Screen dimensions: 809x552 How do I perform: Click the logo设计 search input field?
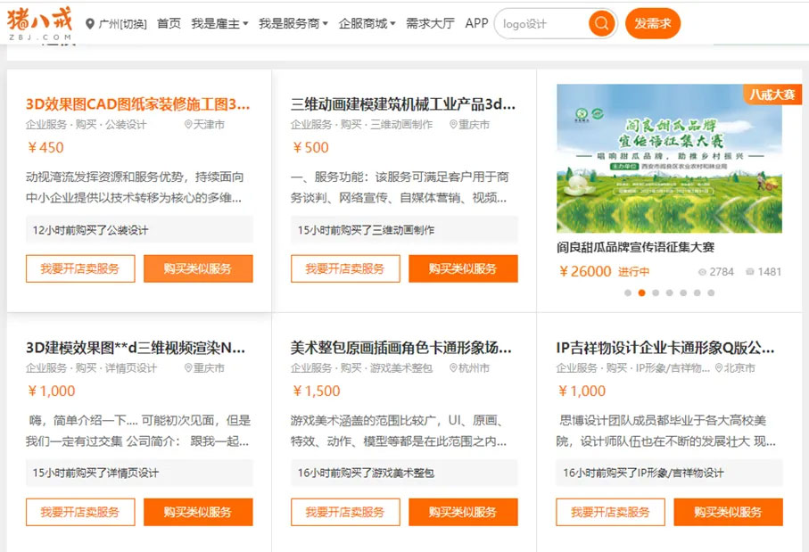point(541,24)
